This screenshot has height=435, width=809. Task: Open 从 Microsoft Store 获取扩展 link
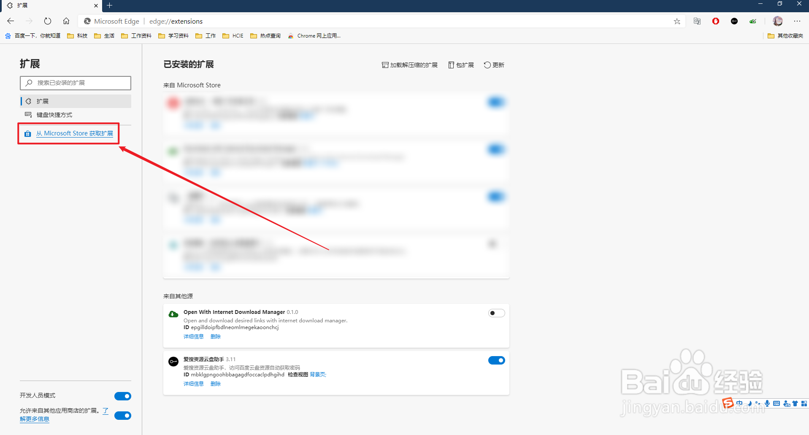(x=74, y=133)
